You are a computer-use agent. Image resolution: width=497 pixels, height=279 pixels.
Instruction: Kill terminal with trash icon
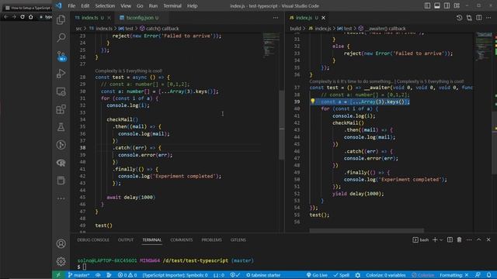point(459,239)
